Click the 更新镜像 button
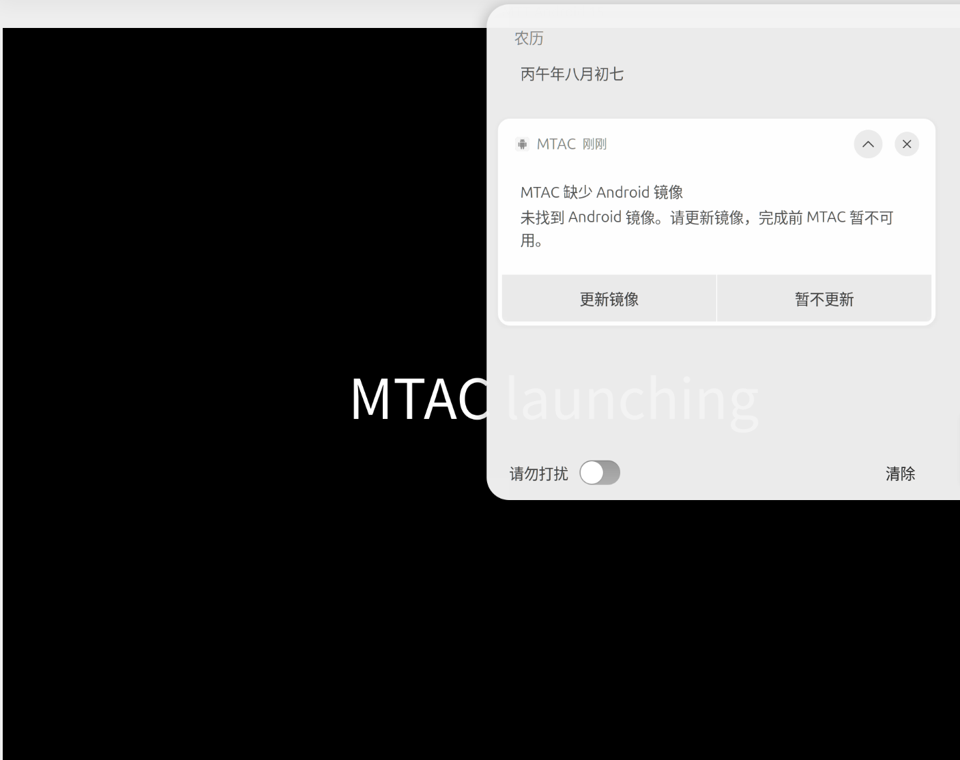The width and height of the screenshot is (960, 760). 609,299
